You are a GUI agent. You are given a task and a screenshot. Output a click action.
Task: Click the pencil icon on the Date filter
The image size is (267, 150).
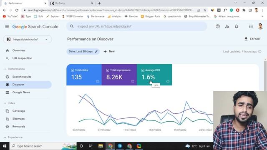[96, 51]
